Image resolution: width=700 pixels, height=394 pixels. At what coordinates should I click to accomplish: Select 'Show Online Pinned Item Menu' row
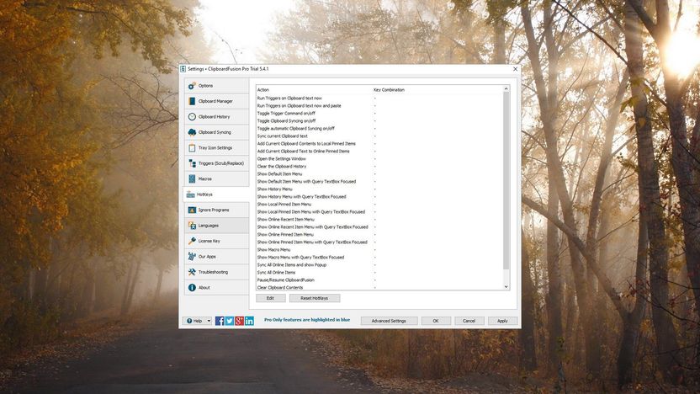click(x=379, y=235)
